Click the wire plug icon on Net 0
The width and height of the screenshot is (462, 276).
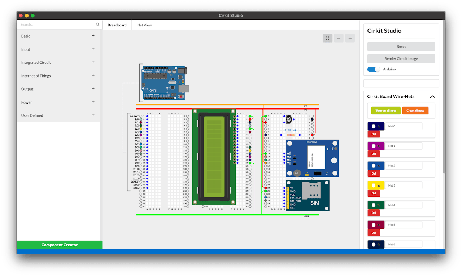pyautogui.click(x=378, y=126)
